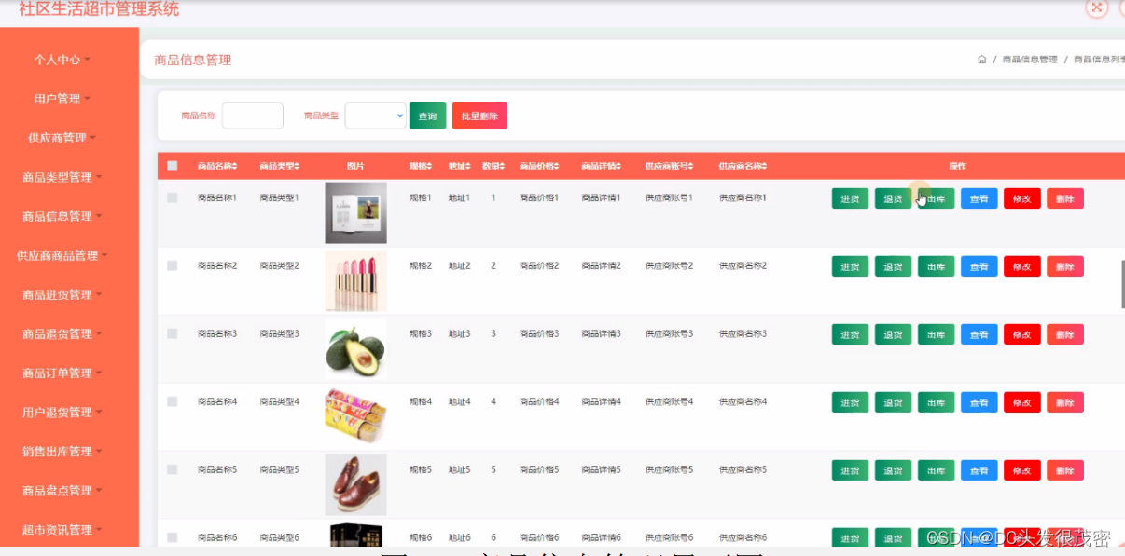This screenshot has width=1125, height=556.
Task: Click 修改 button for 商品名称1
Action: point(1021,198)
